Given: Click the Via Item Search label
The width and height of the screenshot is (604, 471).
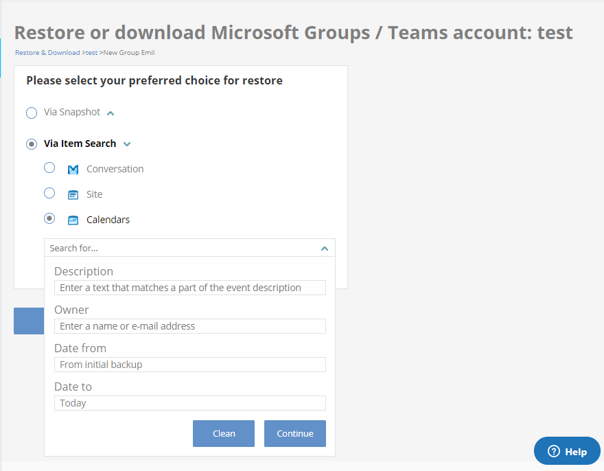Looking at the screenshot, I should (x=80, y=143).
